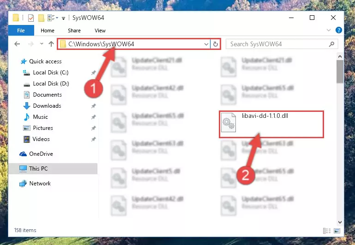Open Documents in the navigation pane

click(42, 95)
